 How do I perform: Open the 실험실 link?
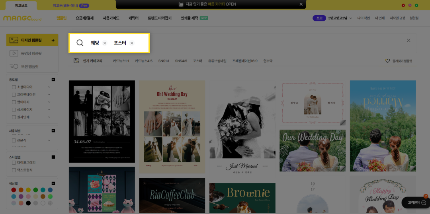pyautogui.click(x=414, y=18)
